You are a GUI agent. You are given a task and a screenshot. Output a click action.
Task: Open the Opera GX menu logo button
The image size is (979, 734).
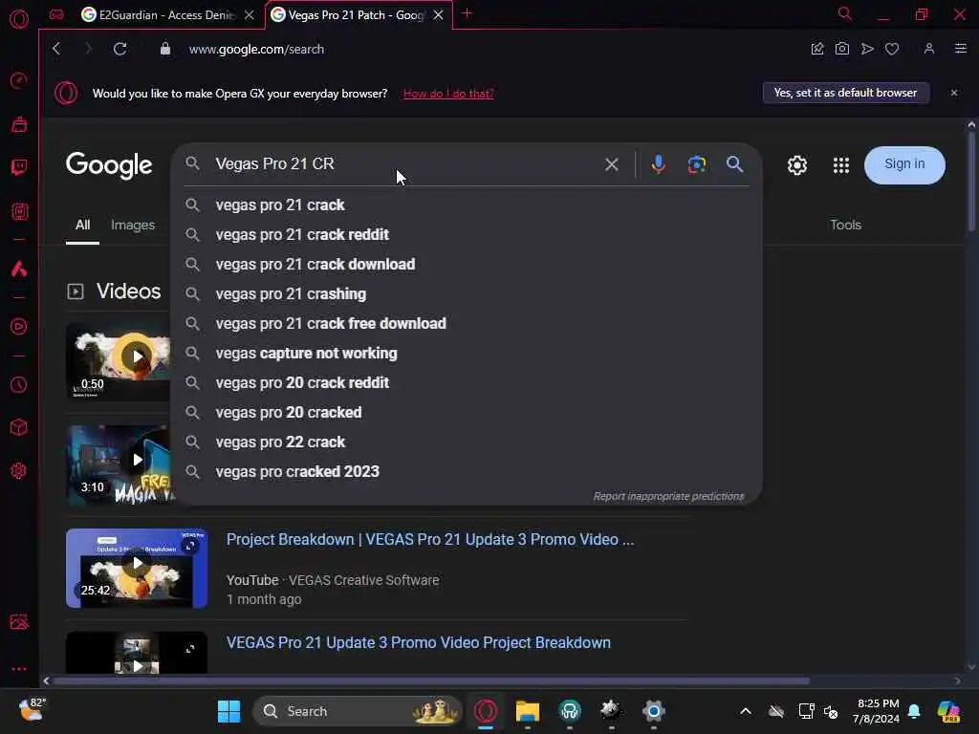click(19, 19)
